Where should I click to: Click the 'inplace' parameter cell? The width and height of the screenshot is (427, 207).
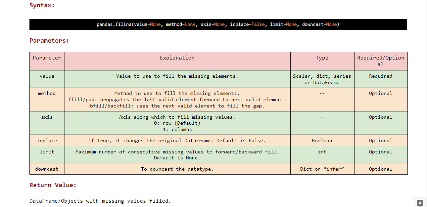click(x=47, y=141)
